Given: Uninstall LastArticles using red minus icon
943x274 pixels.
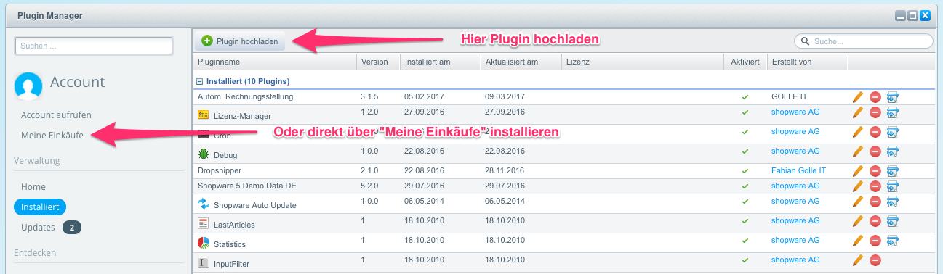Looking at the screenshot, I should coord(875,221).
